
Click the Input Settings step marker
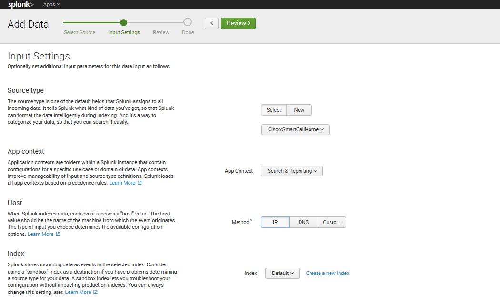click(124, 22)
